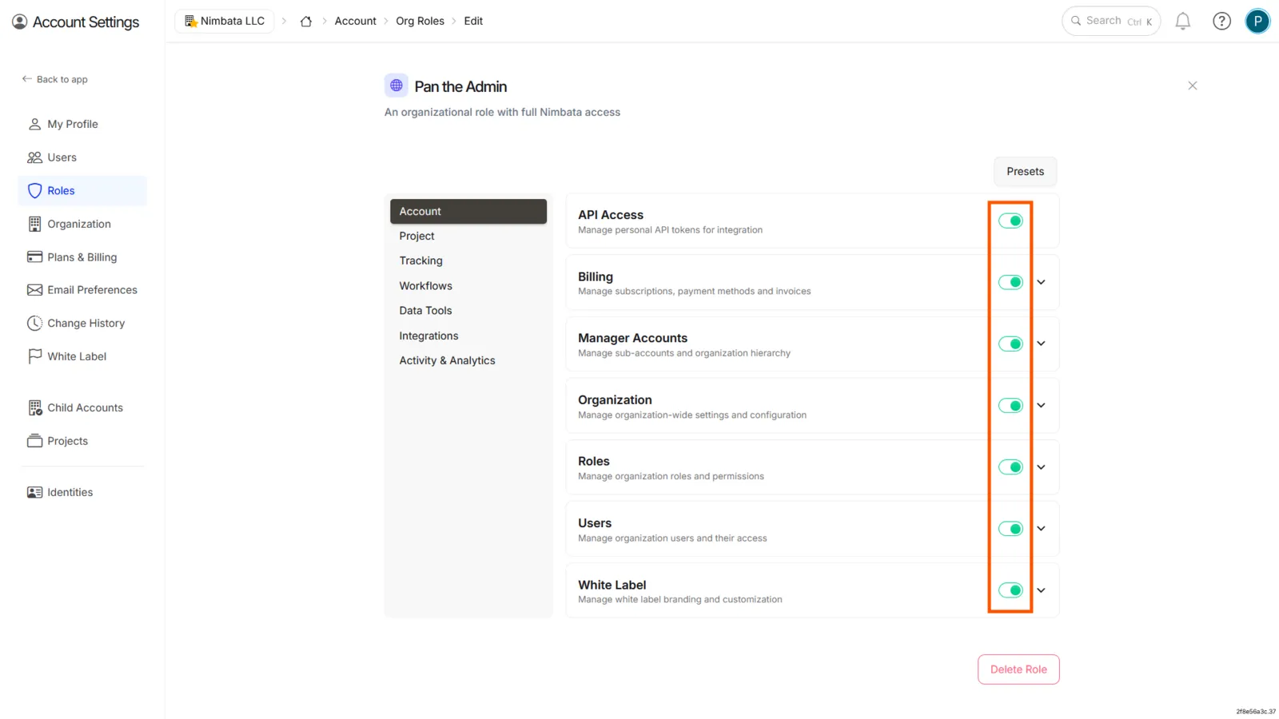1279x719 pixels.
Task: Open the Activity & Analytics category
Action: point(468,361)
